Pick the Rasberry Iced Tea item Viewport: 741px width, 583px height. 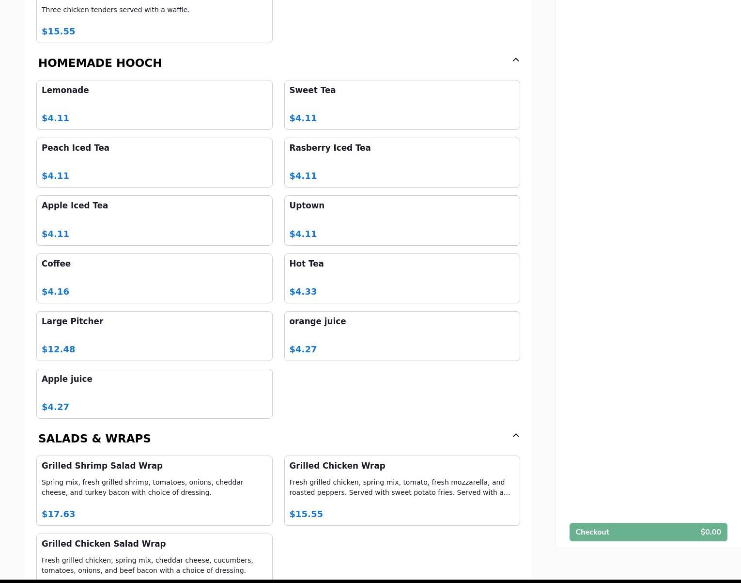click(402, 163)
